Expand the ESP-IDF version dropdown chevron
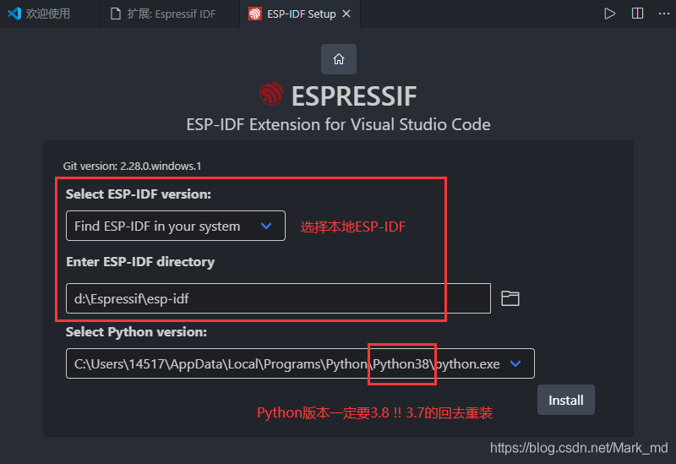This screenshot has width=676, height=464. pyautogui.click(x=266, y=226)
